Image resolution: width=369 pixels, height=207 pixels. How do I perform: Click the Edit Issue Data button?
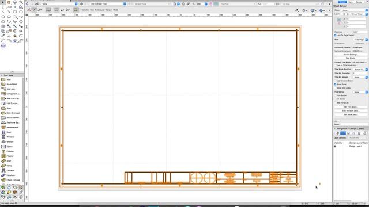351,114
